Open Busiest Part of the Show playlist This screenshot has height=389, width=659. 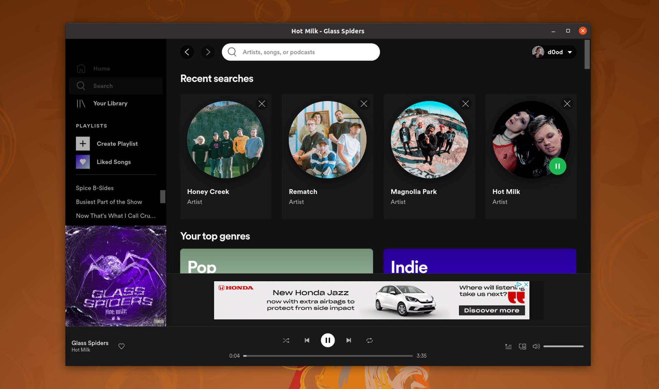tap(109, 202)
